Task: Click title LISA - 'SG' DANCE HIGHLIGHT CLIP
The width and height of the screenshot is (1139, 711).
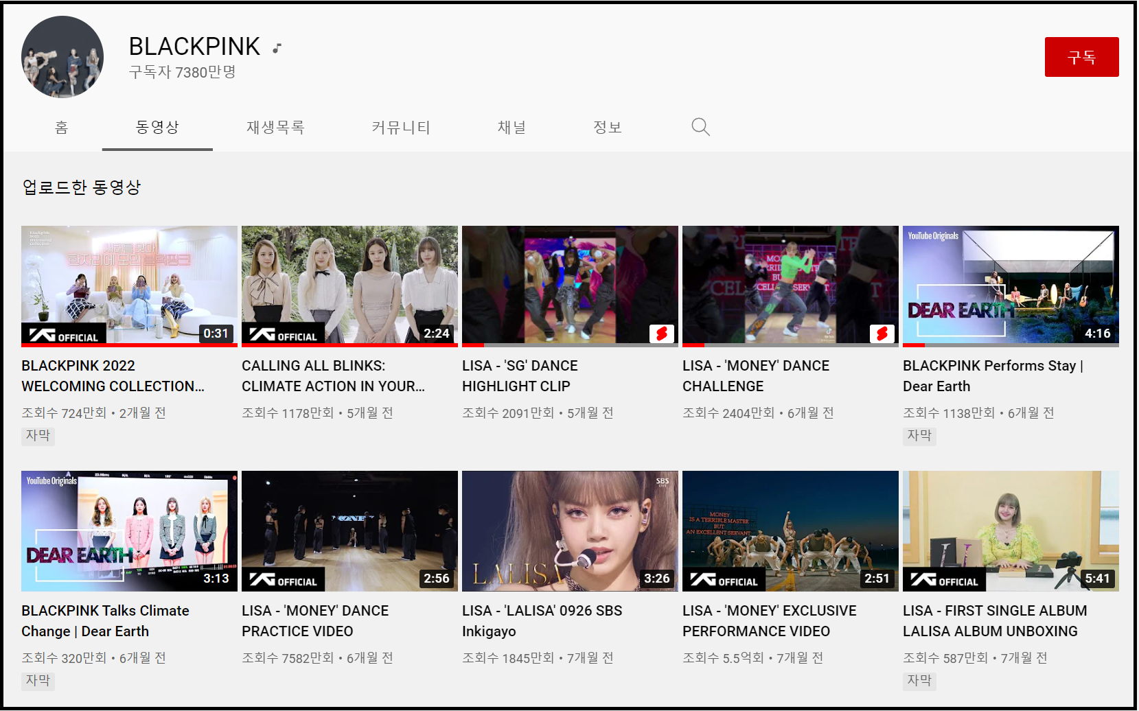Action: [x=520, y=376]
